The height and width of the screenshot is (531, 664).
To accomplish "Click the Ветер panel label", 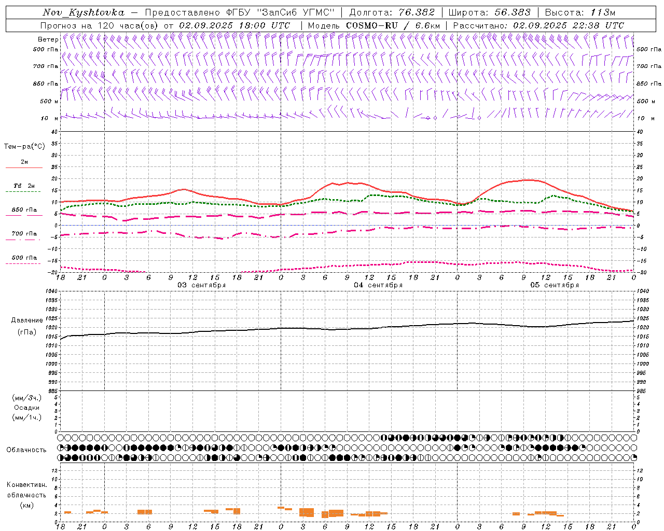I will point(48,39).
